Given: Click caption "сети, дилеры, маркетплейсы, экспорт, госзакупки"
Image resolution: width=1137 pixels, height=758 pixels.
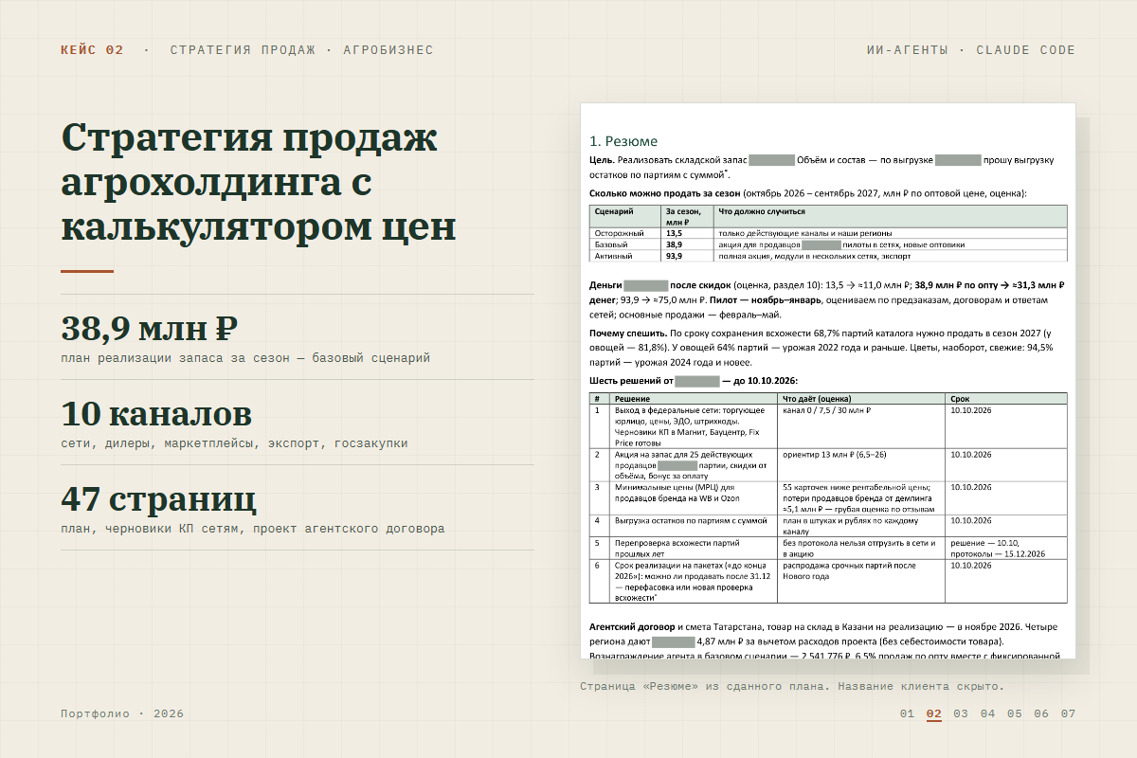Looking at the screenshot, I should point(234,443).
